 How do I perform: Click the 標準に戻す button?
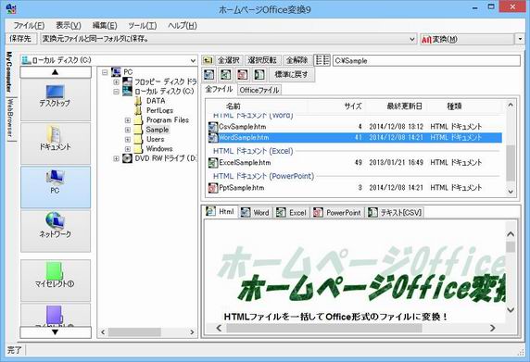click(x=291, y=75)
